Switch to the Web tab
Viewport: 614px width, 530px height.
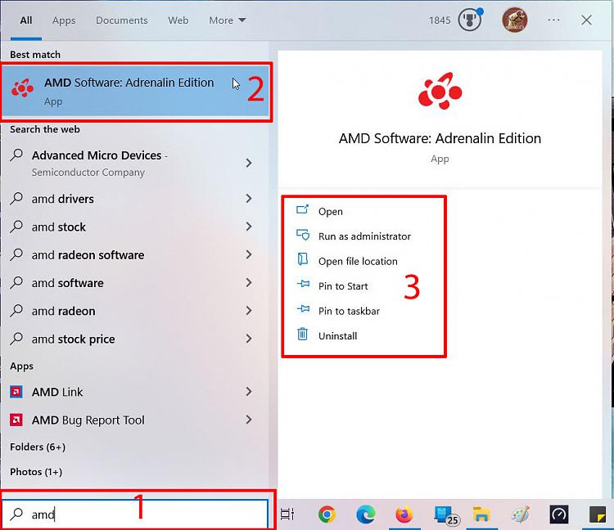[x=178, y=20]
